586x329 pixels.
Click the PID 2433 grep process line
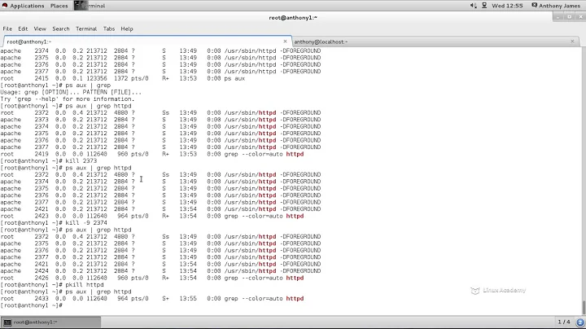pos(152,299)
